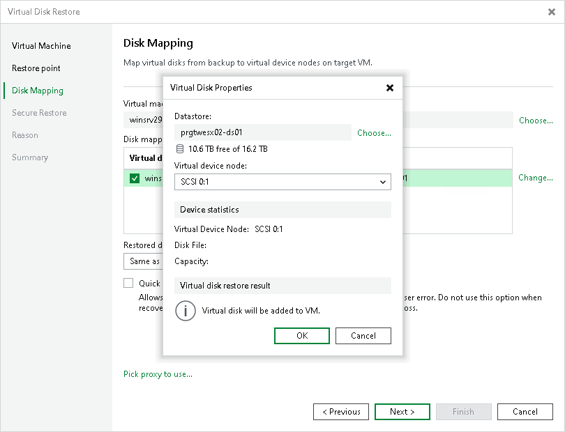Viewport: 565px width, 432px height.
Task: Click the Change link for disk mapping
Action: 536,178
